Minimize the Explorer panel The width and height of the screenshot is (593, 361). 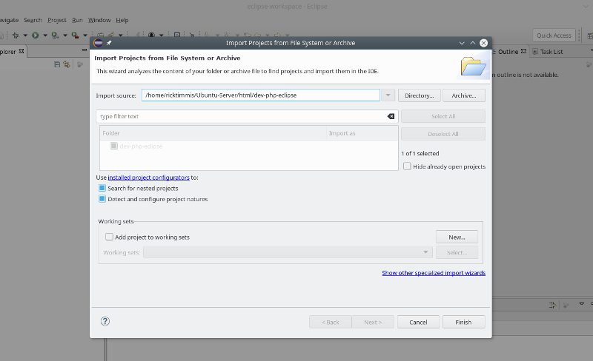[85, 50]
